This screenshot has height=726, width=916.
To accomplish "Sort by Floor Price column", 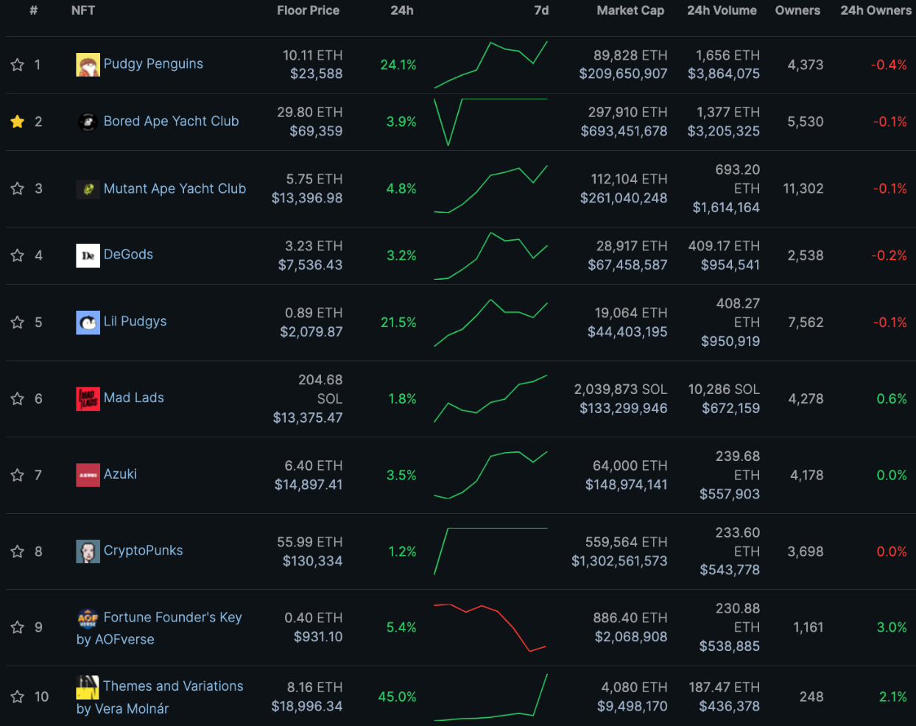I will pos(308,10).
